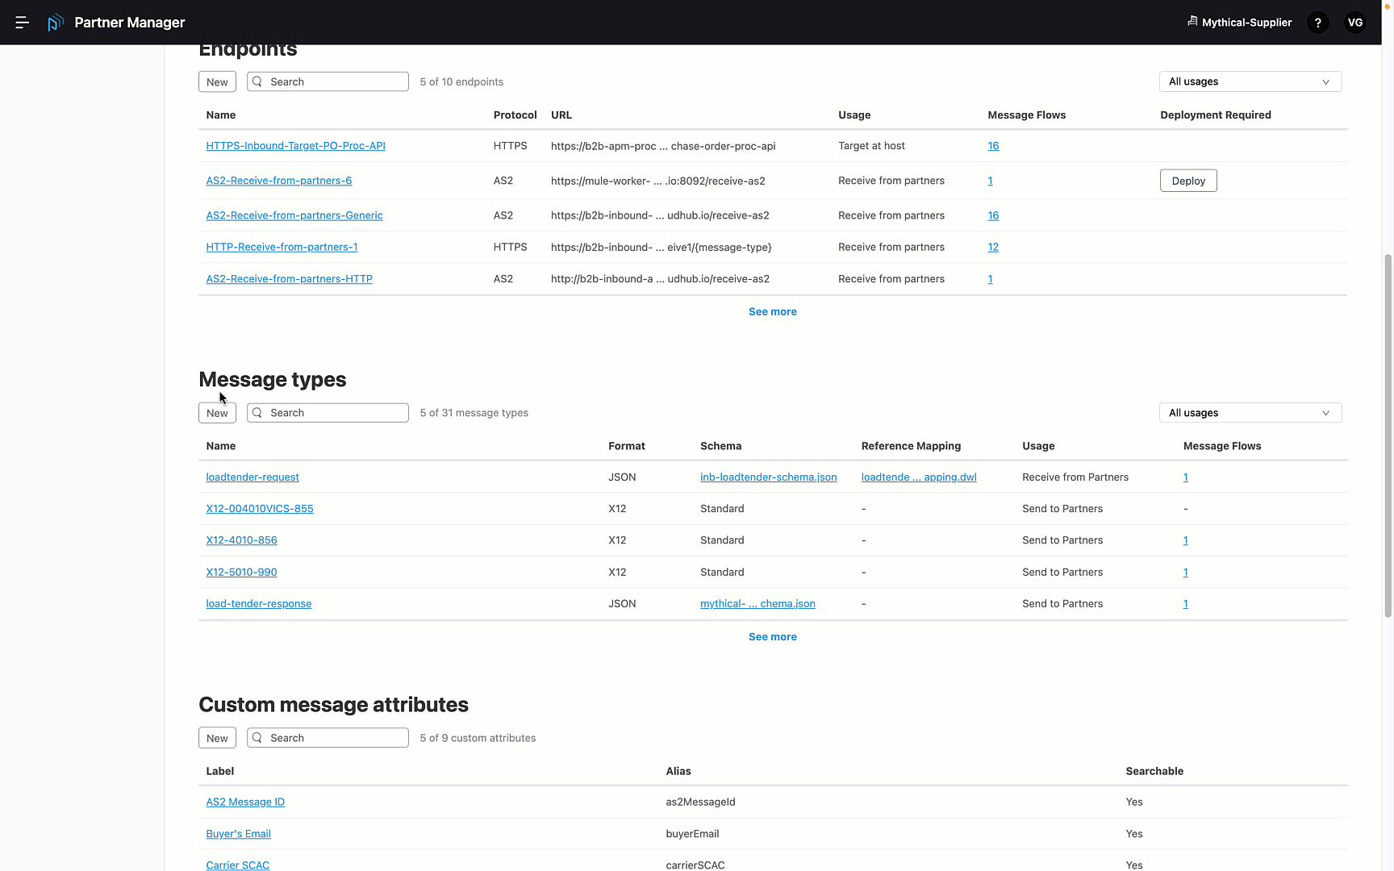1394x871 pixels.
Task: Click the Endpoints Protocol column header
Action: tap(515, 115)
